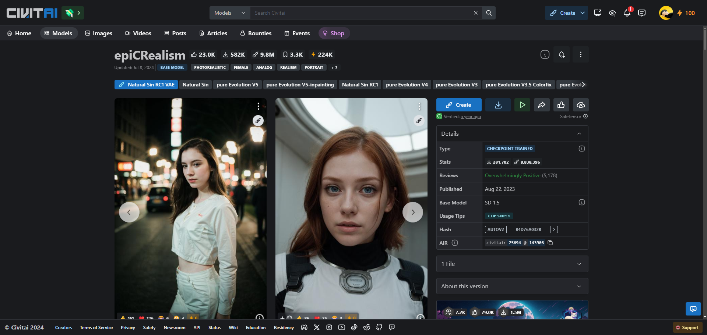Open the notifications bell in header
Viewport: 707px width, 335px height.
click(x=627, y=13)
